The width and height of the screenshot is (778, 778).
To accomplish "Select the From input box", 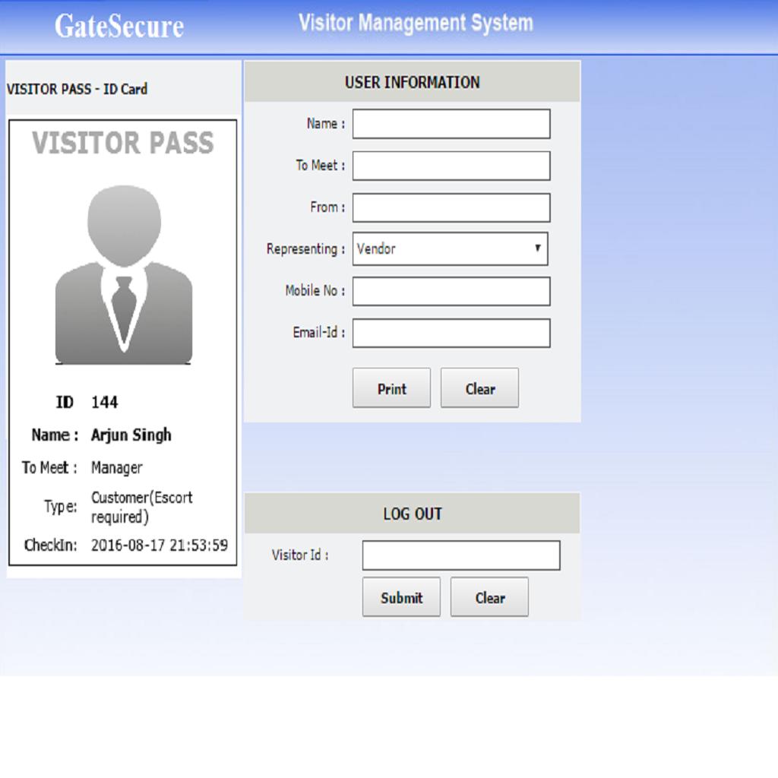I will [451, 207].
